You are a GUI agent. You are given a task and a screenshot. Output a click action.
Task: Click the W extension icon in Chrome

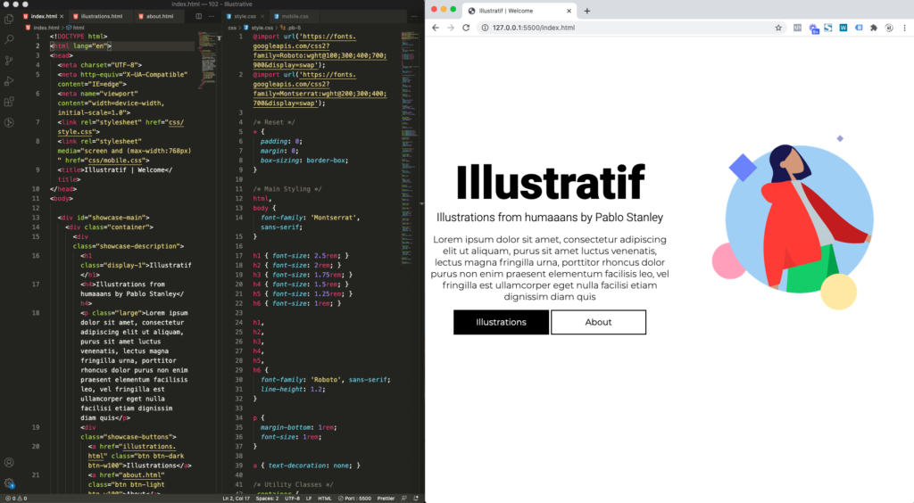point(843,28)
